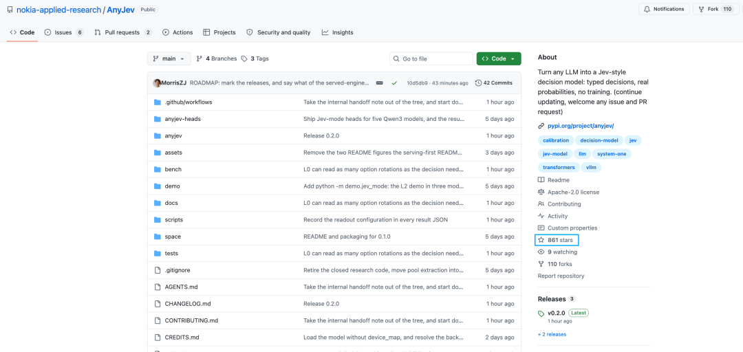Viewport: 743px width, 352px height.
Task: Open the .github/workflows folder
Action: point(188,102)
